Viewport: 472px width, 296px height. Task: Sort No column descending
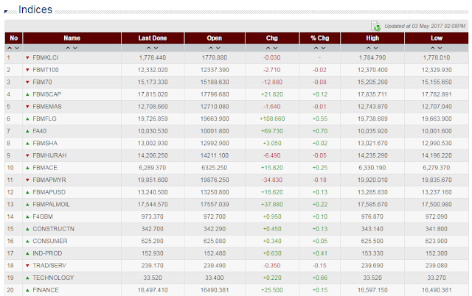pyautogui.click(x=17, y=48)
